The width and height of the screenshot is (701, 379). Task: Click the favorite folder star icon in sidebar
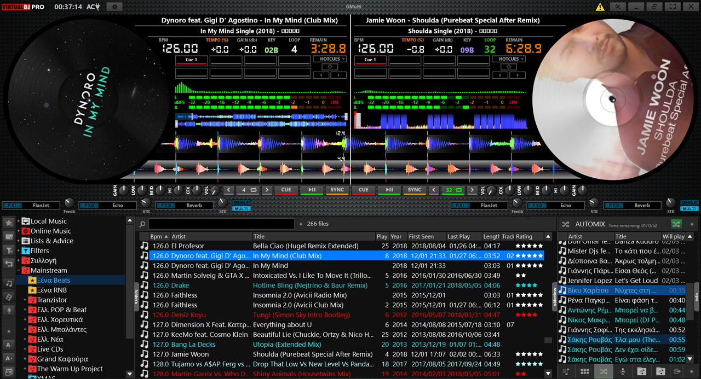point(9,223)
